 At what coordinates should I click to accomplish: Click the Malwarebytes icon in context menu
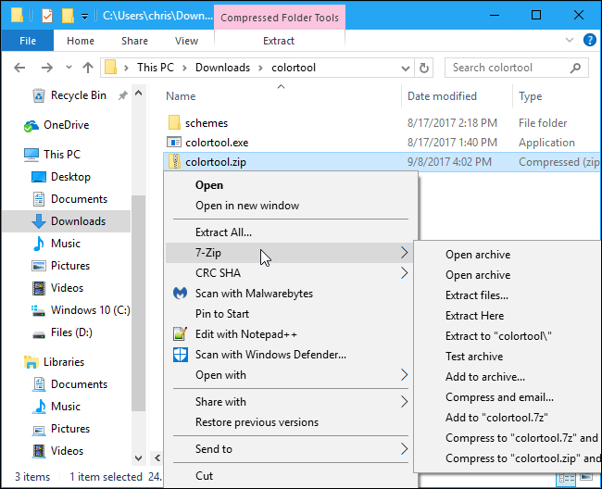[181, 294]
